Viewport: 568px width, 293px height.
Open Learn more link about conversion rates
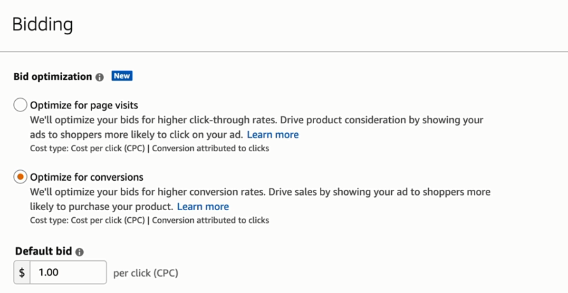click(203, 207)
